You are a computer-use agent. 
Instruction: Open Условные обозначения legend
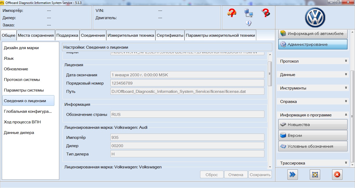point(313,146)
